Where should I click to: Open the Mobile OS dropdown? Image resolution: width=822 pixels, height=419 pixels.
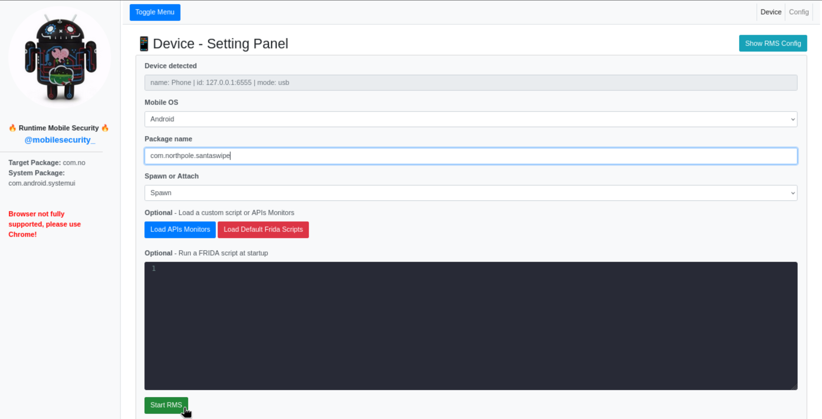(x=470, y=119)
